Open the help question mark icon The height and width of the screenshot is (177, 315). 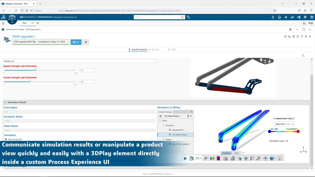(312, 17)
